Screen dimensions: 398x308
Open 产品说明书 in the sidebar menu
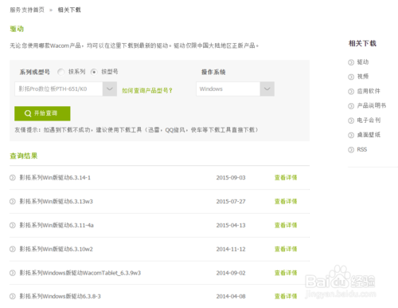coord(372,105)
